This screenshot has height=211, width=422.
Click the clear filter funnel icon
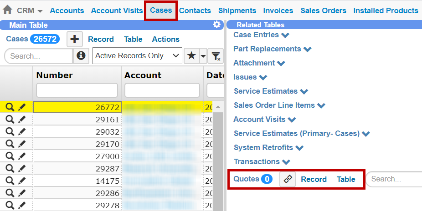[x=216, y=56]
